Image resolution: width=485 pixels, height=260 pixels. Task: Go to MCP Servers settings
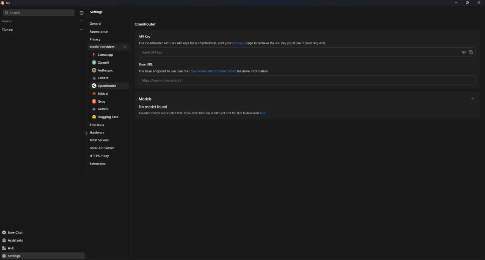click(99, 140)
